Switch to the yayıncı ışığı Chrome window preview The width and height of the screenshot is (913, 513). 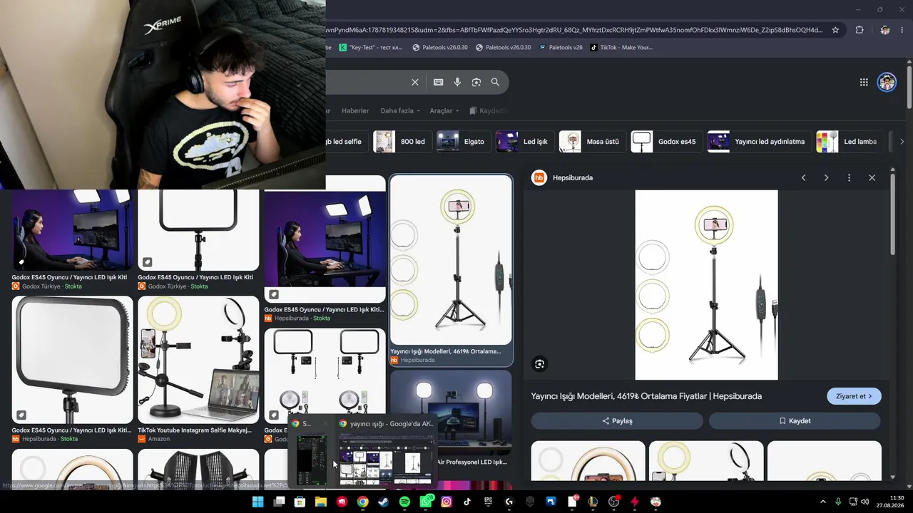pyautogui.click(x=387, y=452)
